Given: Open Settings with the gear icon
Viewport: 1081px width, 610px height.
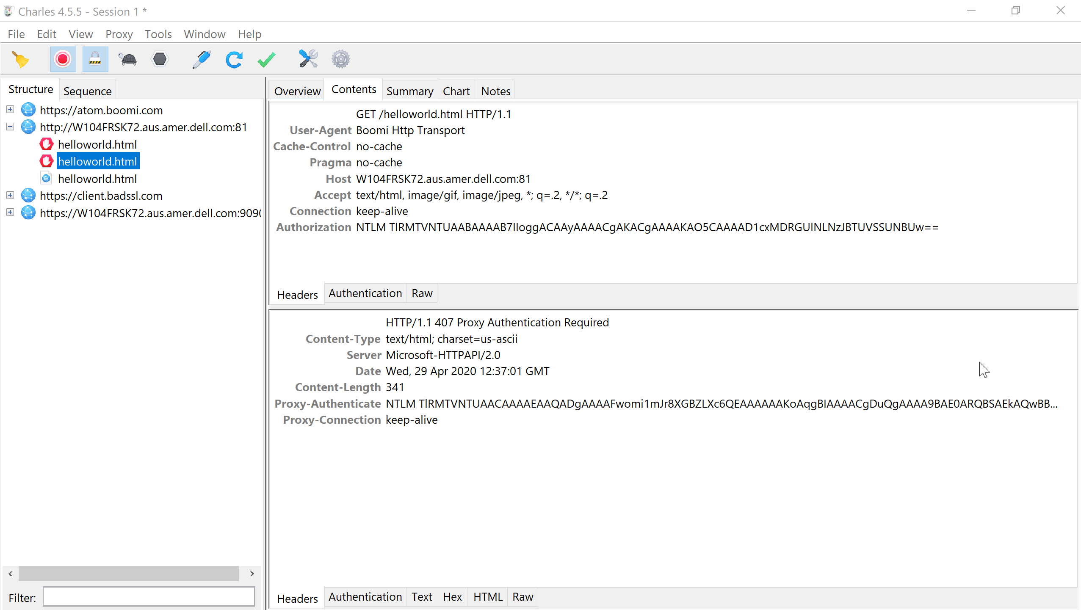Looking at the screenshot, I should pos(341,59).
